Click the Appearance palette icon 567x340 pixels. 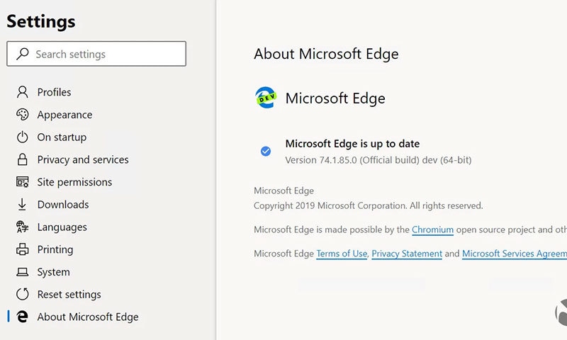23,115
